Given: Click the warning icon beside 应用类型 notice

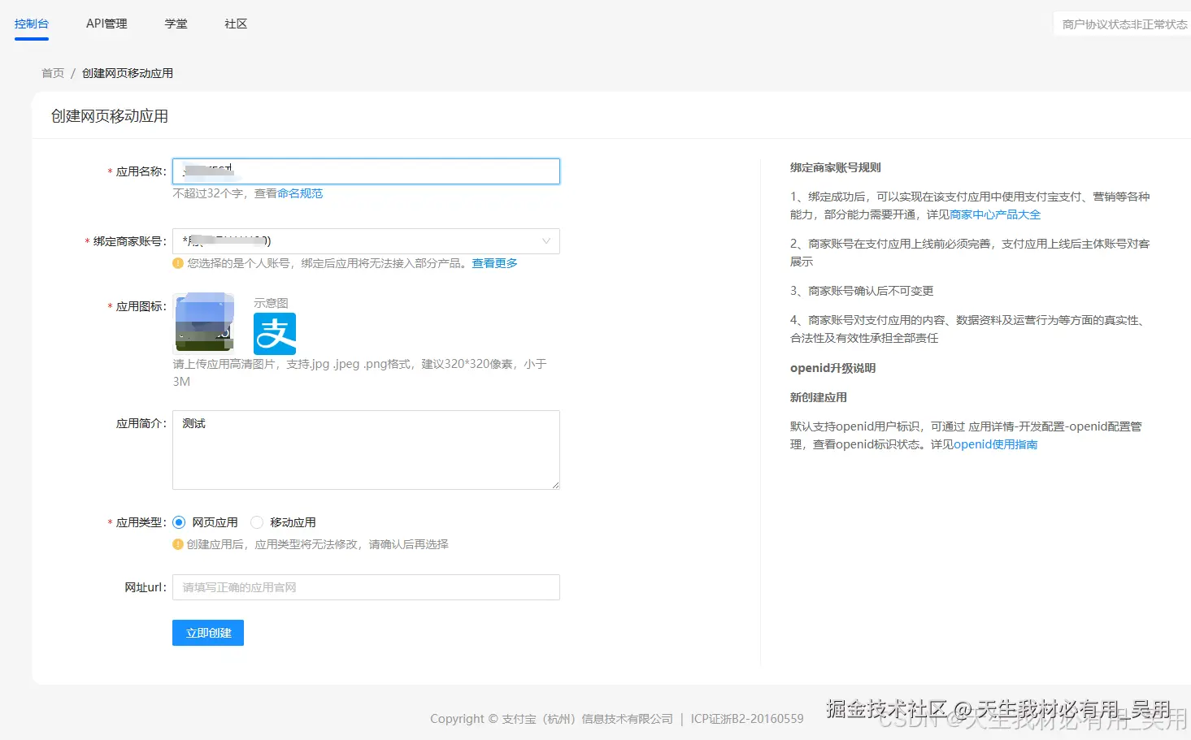Looking at the screenshot, I should click(x=177, y=544).
